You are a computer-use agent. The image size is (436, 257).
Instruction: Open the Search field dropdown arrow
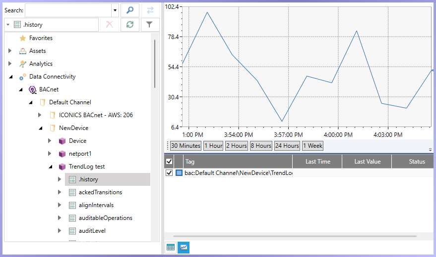115,10
